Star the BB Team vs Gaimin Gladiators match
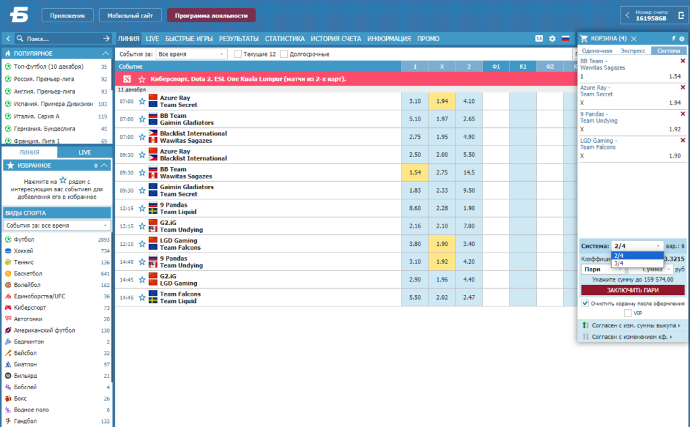The width and height of the screenshot is (690, 427). click(x=142, y=119)
